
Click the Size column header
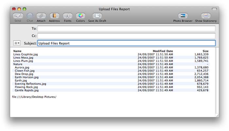click(x=205, y=51)
